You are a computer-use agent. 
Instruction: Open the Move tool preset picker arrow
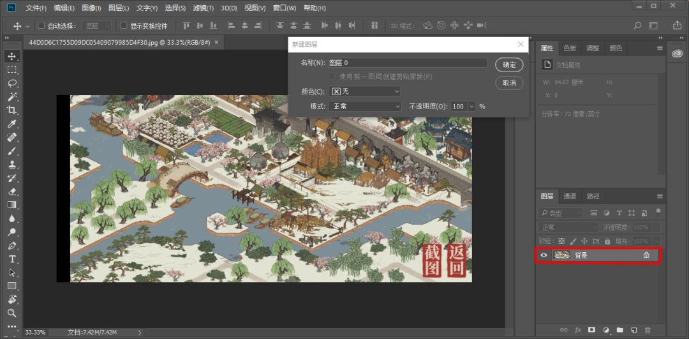(27, 26)
